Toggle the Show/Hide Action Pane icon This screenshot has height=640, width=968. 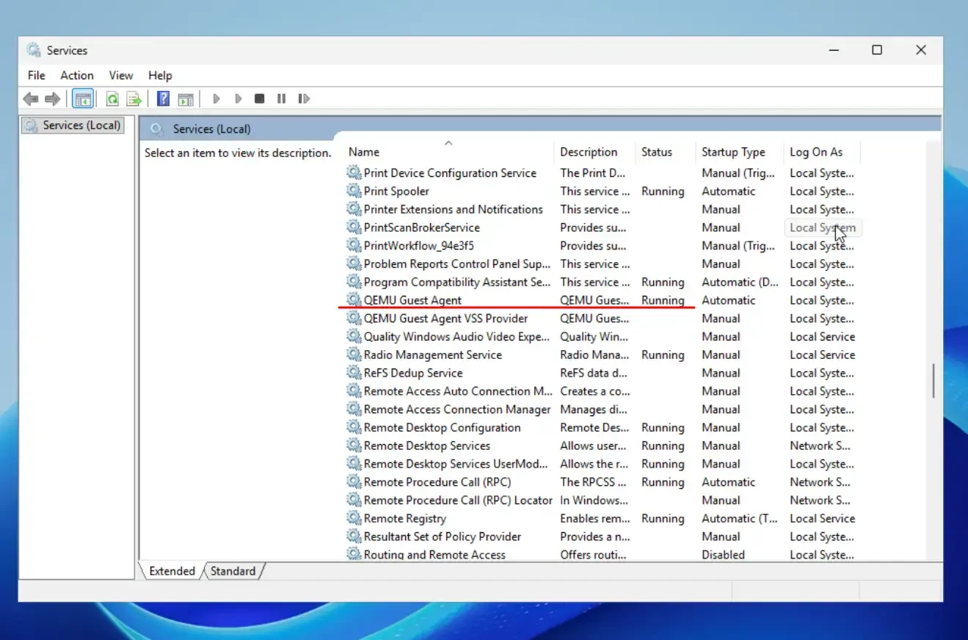pyautogui.click(x=185, y=98)
